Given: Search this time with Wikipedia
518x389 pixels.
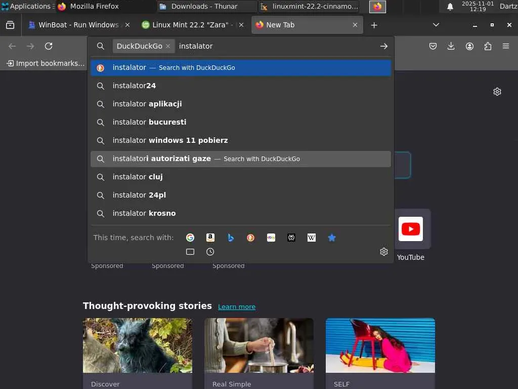Looking at the screenshot, I should pos(312,238).
